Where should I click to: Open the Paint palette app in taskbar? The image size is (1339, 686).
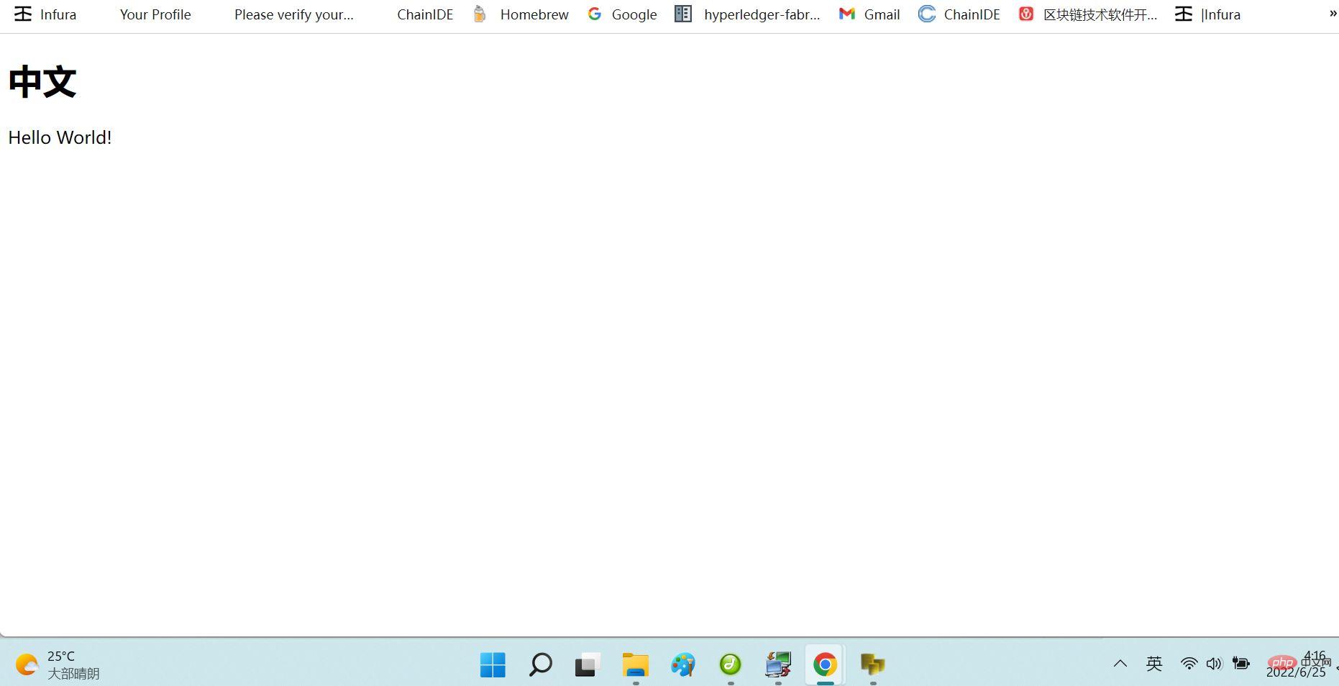(682, 664)
